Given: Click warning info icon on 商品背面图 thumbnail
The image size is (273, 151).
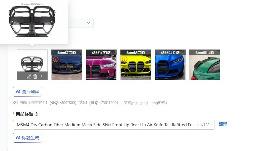Looking at the screenshot, I should pyautogui.click(x=56, y=59).
